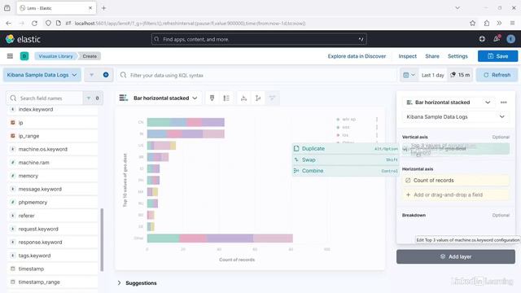Image resolution: width=521 pixels, height=293 pixels.
Task: Click Add or drag-and-drop a field
Action: 456,195
